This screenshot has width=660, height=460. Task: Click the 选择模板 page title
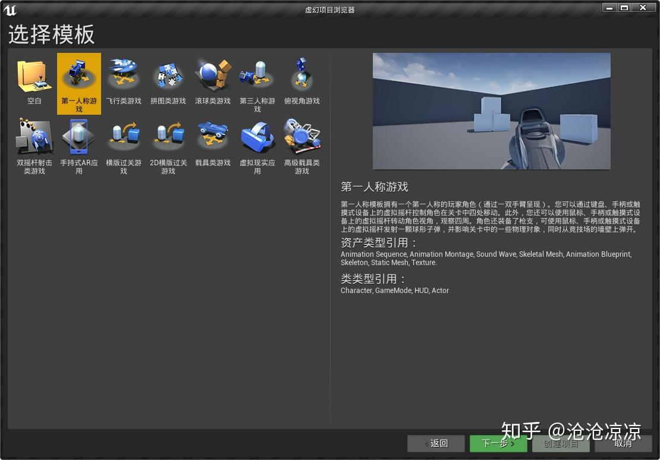pyautogui.click(x=51, y=34)
